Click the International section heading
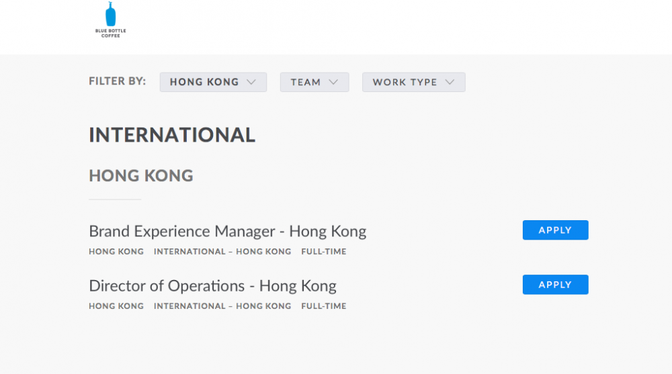672x374 pixels. (172, 135)
